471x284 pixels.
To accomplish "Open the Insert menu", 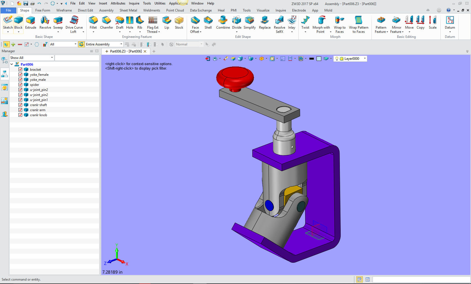I will [x=103, y=3].
